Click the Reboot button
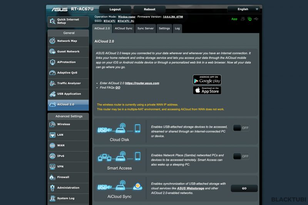 (149, 9)
